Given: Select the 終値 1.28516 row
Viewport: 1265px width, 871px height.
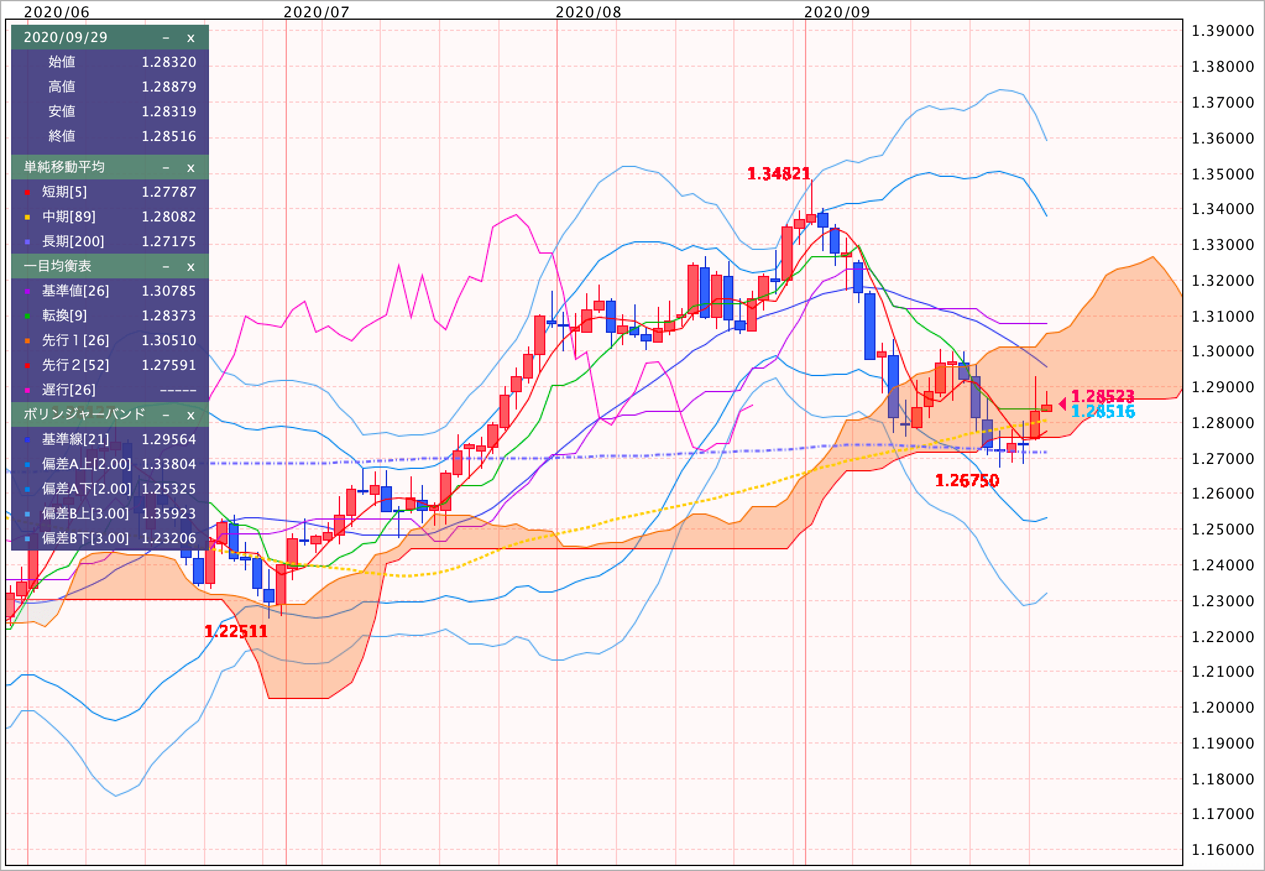Looking at the screenshot, I should (x=110, y=136).
